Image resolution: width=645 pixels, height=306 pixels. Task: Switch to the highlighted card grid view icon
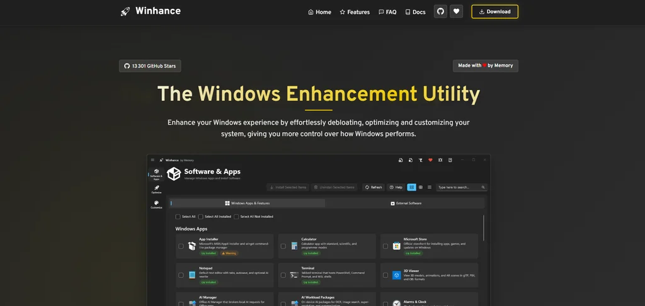point(411,187)
